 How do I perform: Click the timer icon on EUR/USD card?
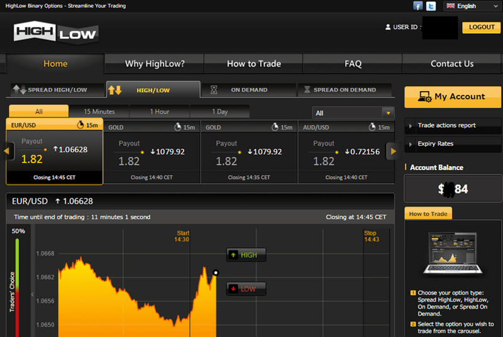pos(80,125)
